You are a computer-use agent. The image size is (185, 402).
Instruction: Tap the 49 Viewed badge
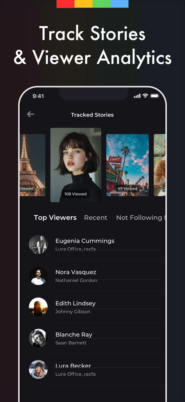(x=127, y=188)
